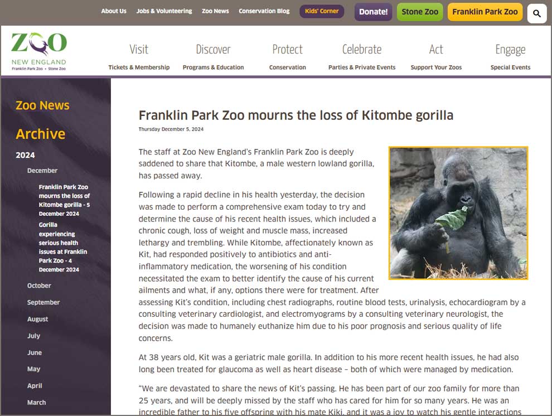Open the Engage Special Events menu
This screenshot has height=416, width=552.
(x=510, y=56)
